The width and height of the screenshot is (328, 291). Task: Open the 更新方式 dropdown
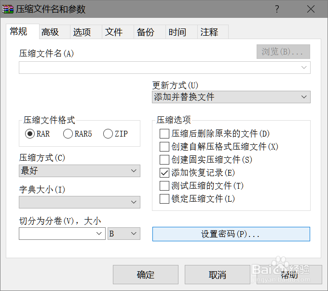231,97
